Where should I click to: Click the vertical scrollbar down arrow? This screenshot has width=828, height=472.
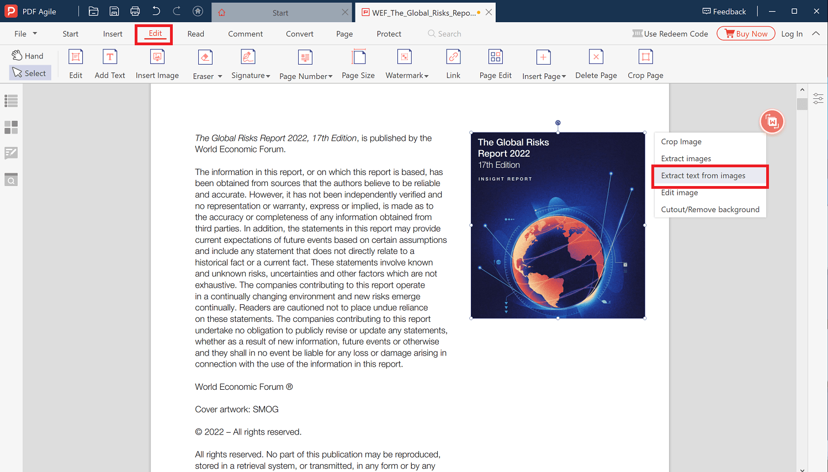(x=802, y=469)
